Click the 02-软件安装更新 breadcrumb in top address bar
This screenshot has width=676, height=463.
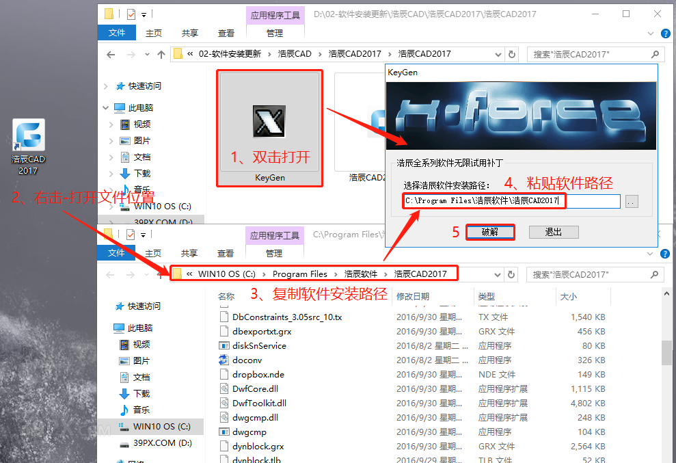[x=230, y=54]
